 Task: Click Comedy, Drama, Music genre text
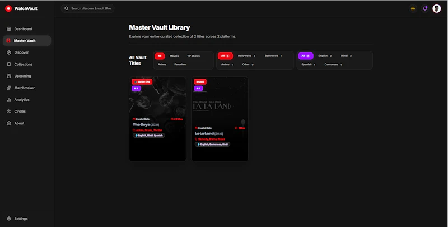pos(212,139)
